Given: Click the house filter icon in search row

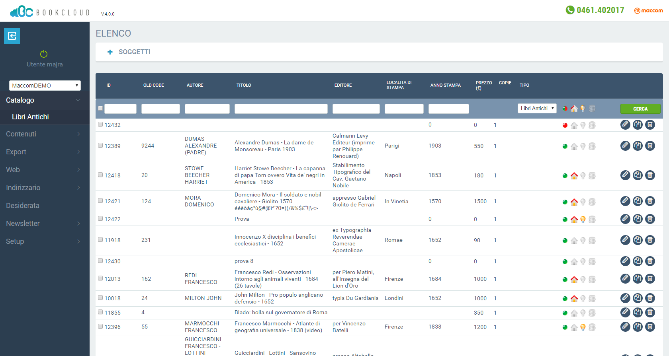Looking at the screenshot, I should [x=574, y=108].
